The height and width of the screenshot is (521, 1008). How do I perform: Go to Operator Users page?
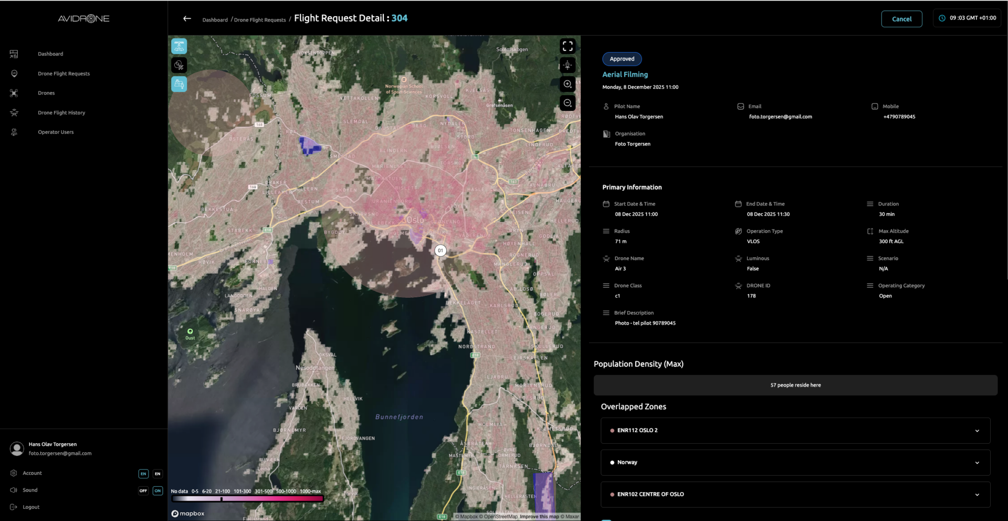(56, 132)
